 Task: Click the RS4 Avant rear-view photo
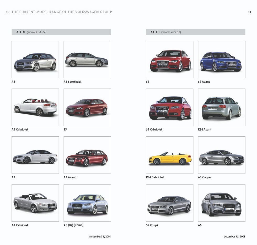coord(222,107)
